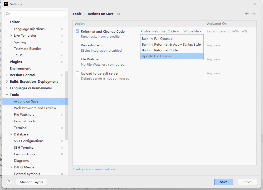Click the back navigation arrow
The height and width of the screenshot is (190, 263).
(247, 13)
